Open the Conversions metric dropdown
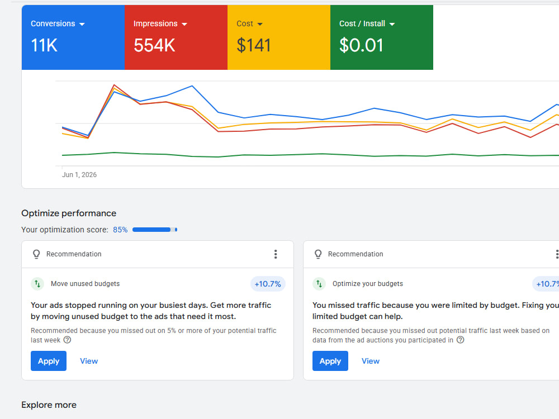The width and height of the screenshot is (559, 419). coord(58,23)
